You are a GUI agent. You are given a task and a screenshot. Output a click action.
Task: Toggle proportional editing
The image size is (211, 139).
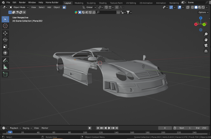[x=117, y=7]
